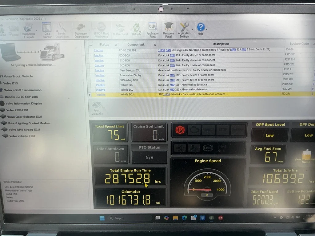Open Subsystem Diagnostics tool
The image size is (315, 236).
pyautogui.click(x=81, y=30)
